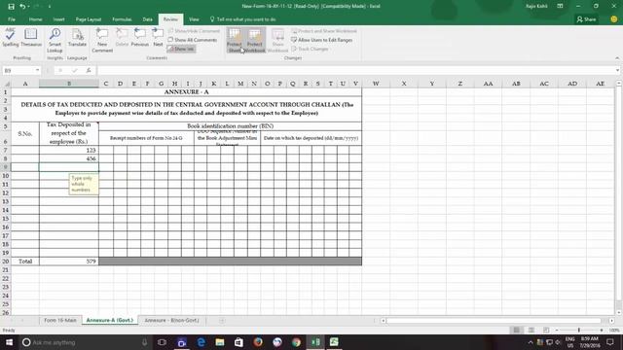Open Task View in taskbar
The image size is (623, 350).
(x=162, y=342)
